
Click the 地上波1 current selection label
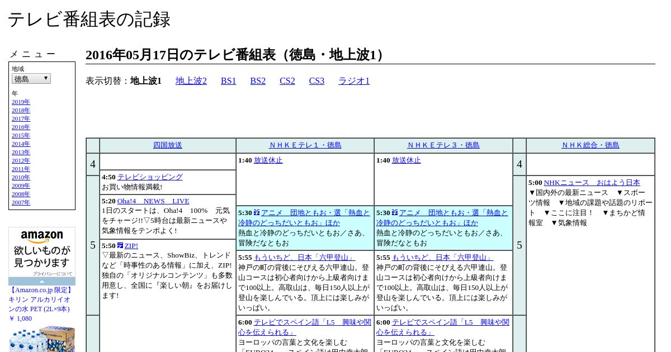tap(146, 81)
